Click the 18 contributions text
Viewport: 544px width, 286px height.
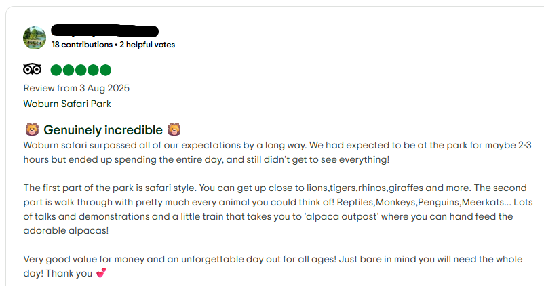pos(82,45)
